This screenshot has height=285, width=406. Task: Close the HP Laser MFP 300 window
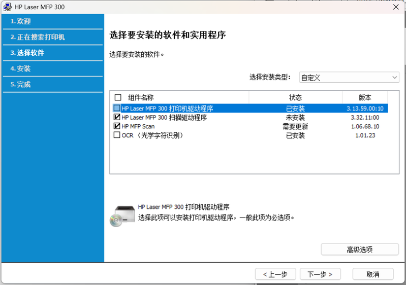(x=395, y=7)
